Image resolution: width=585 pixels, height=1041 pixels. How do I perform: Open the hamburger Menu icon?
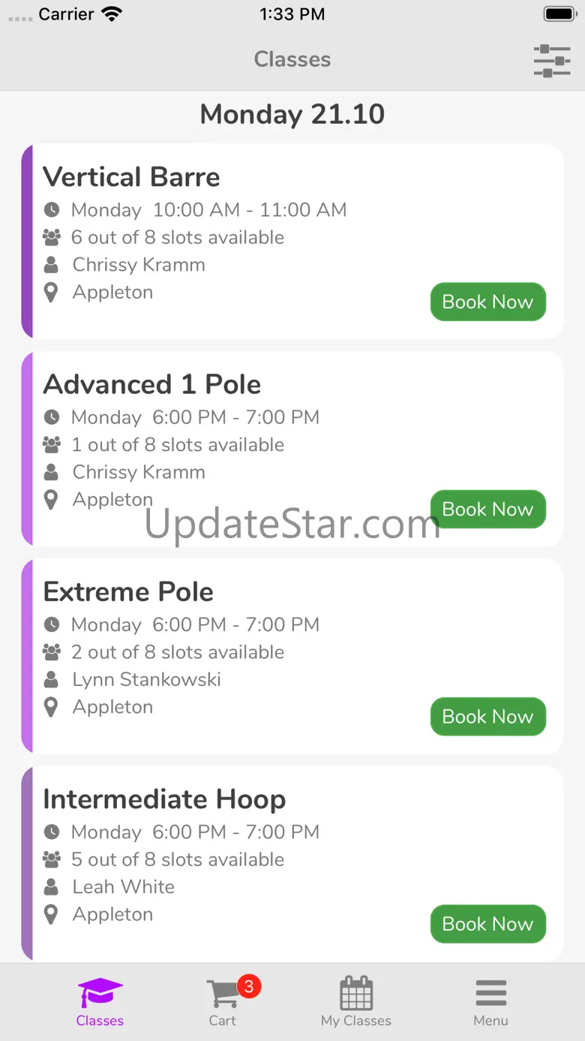click(491, 994)
